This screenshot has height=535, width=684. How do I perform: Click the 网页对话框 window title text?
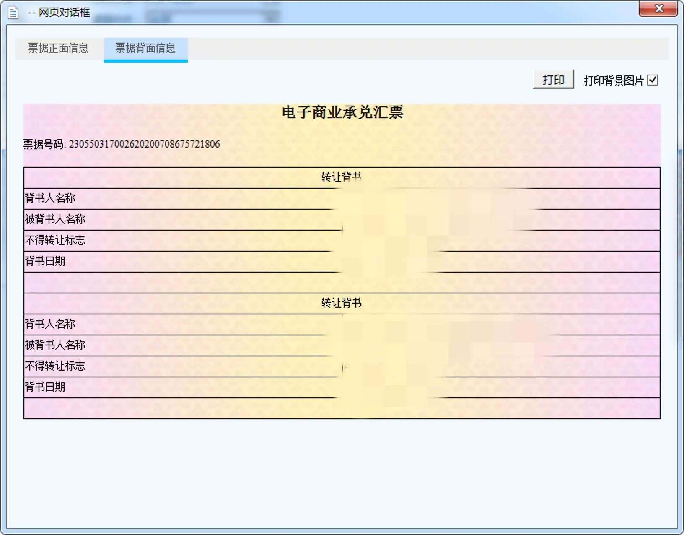(x=64, y=13)
